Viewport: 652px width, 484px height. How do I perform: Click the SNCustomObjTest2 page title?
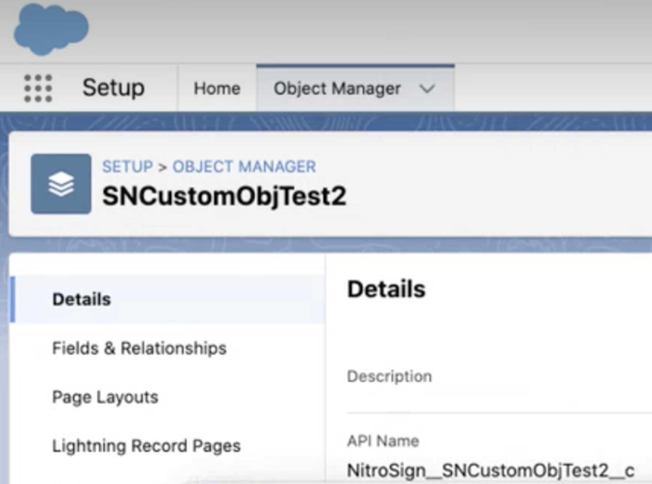(x=224, y=196)
